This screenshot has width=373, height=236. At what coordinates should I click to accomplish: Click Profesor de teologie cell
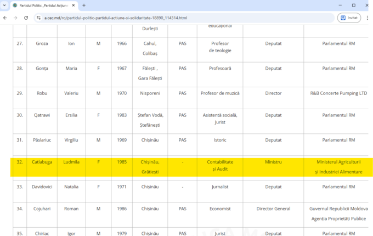point(219,47)
